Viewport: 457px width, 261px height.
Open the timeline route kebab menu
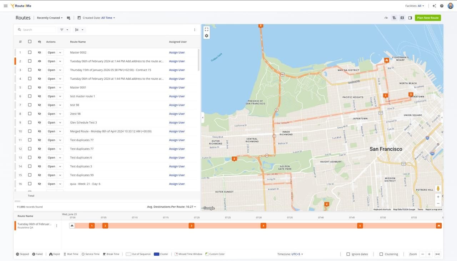click(56, 226)
